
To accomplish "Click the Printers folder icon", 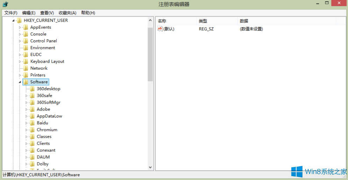I will (x=26, y=75).
